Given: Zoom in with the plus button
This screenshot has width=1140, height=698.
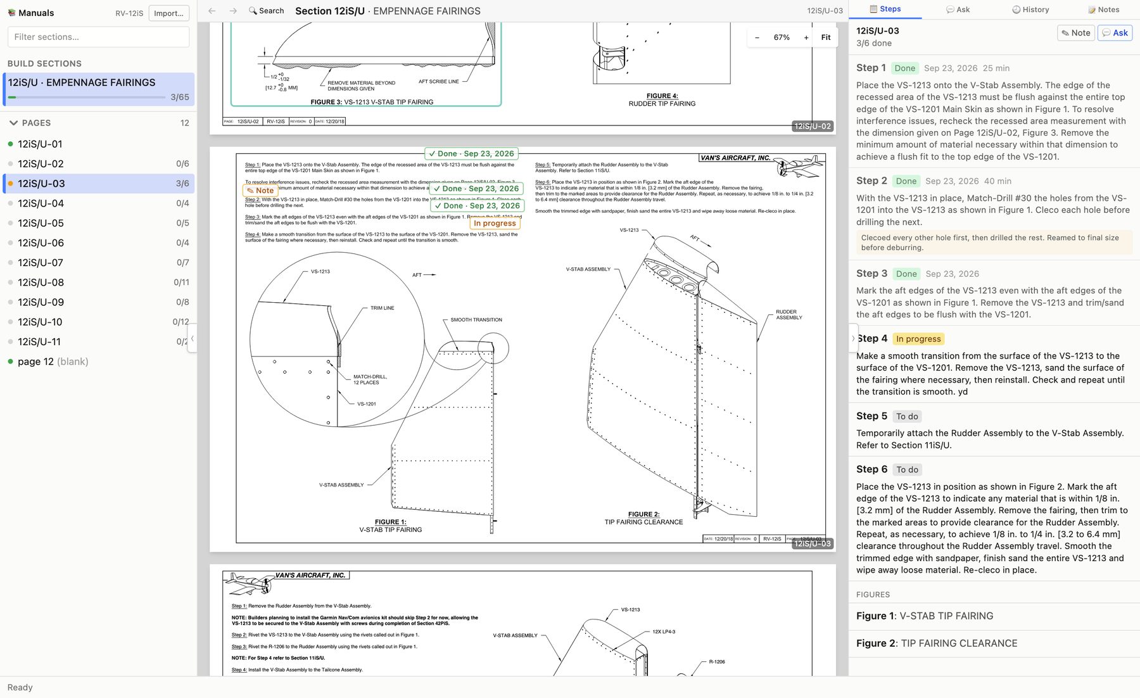Looking at the screenshot, I should point(806,37).
